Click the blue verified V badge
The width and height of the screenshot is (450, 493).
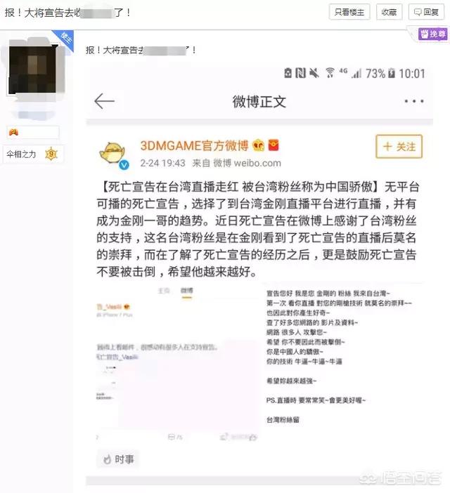pyautogui.click(x=124, y=164)
